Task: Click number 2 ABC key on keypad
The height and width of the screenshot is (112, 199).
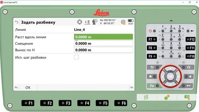Action: tap(171, 31)
